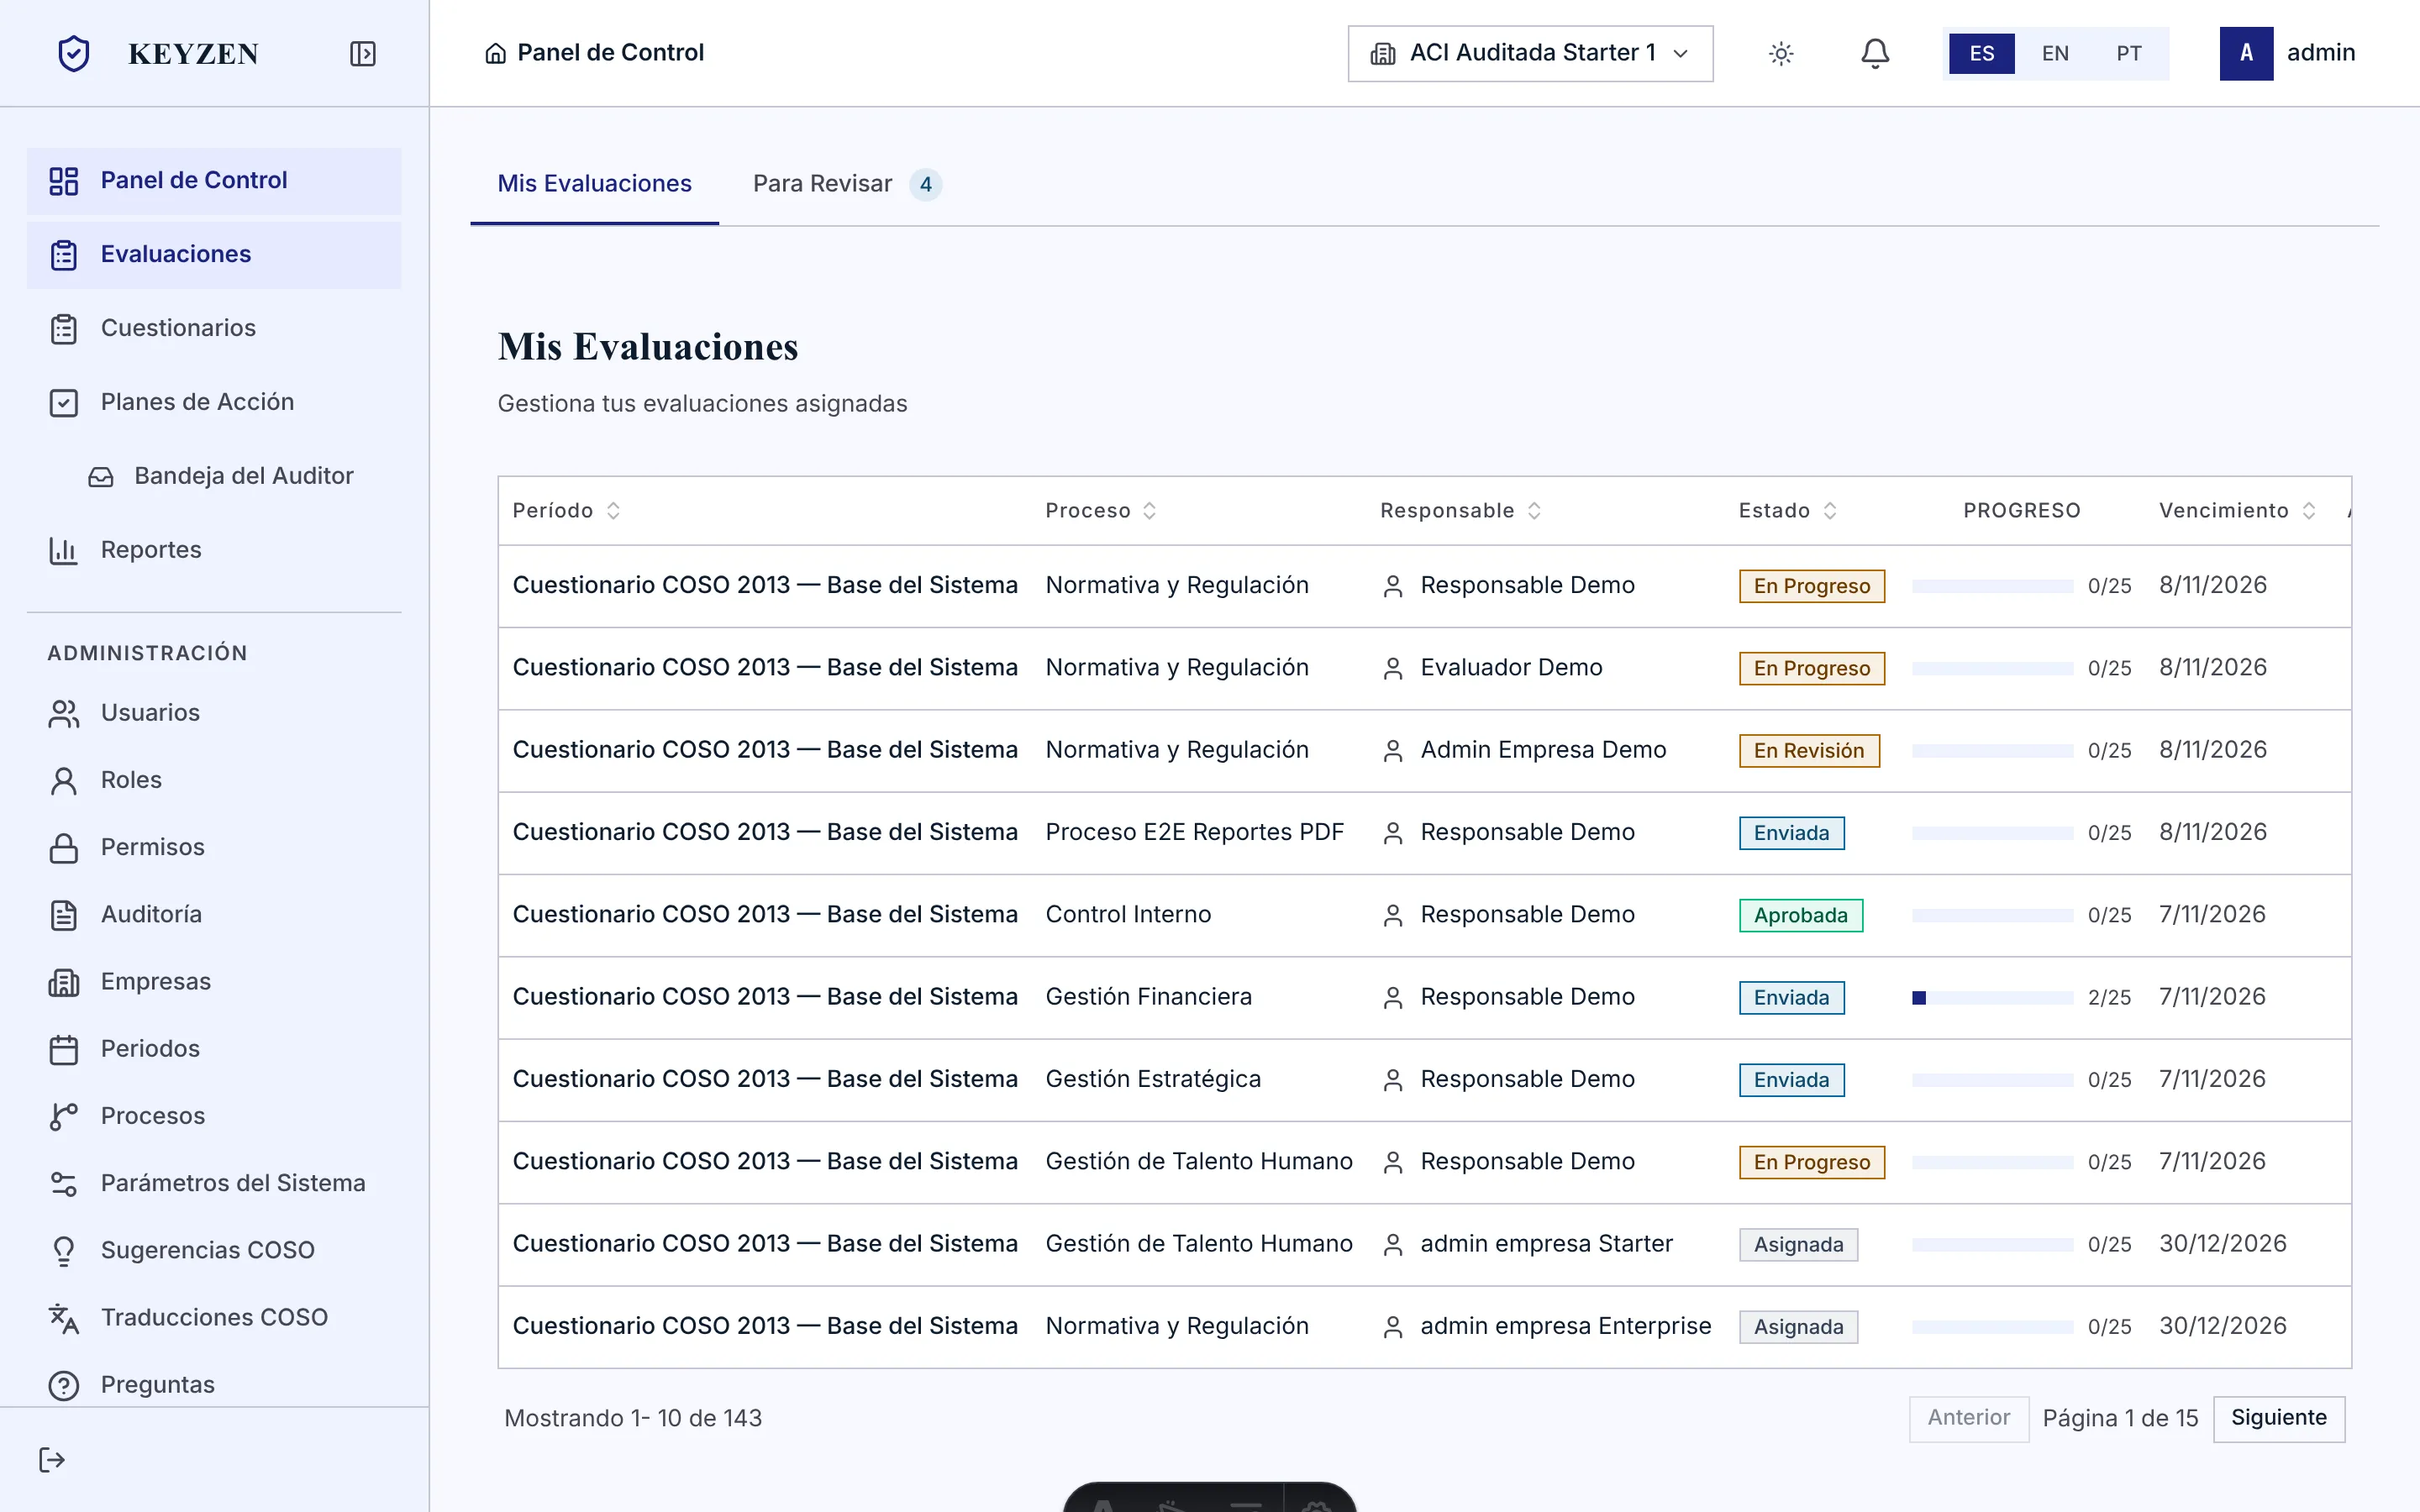The image size is (2420, 1512).
Task: Click user icon beside Evaluador Demo
Action: pos(1392,669)
